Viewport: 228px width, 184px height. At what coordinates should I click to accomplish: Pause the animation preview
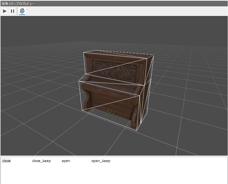pyautogui.click(x=12, y=11)
